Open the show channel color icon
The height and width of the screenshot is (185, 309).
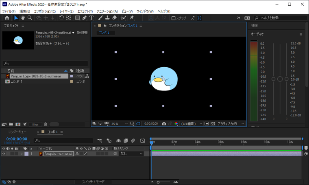176,123
